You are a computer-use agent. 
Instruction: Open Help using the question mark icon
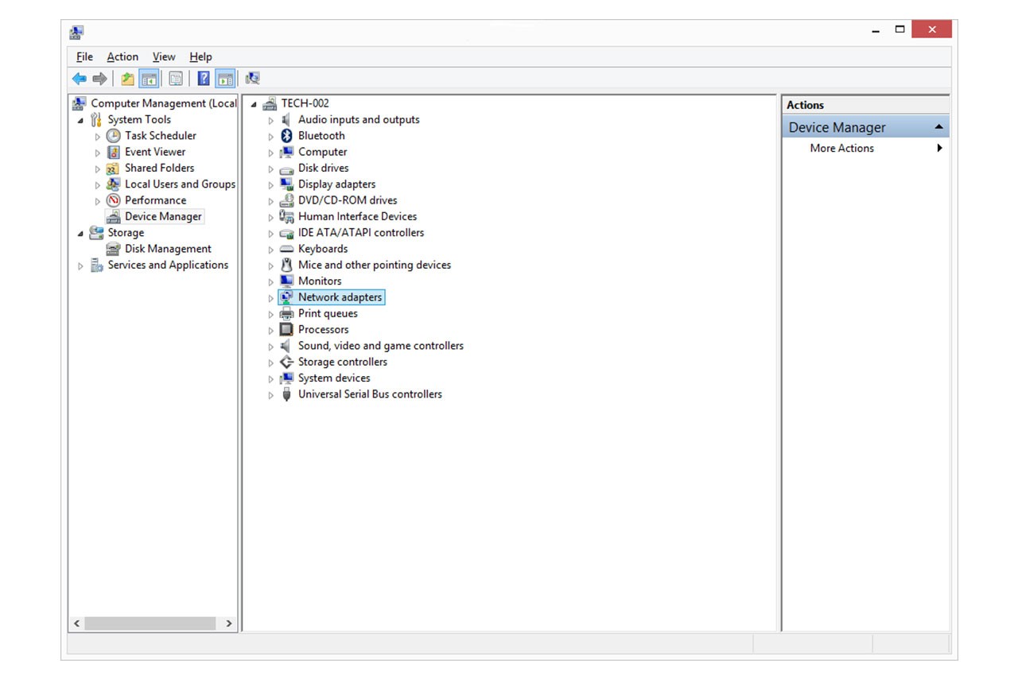(x=201, y=77)
